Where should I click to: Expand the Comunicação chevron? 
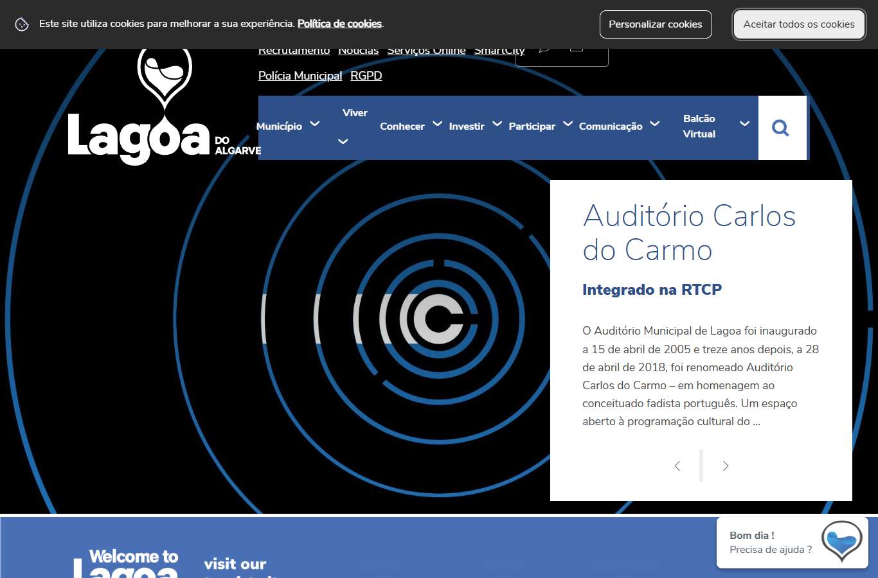point(654,123)
